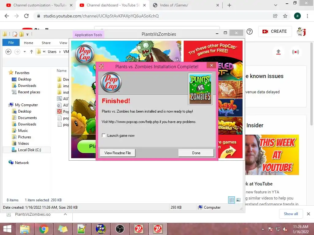Open Chrome tab search dropdown
314x235 pixels.
(x=276, y=6)
